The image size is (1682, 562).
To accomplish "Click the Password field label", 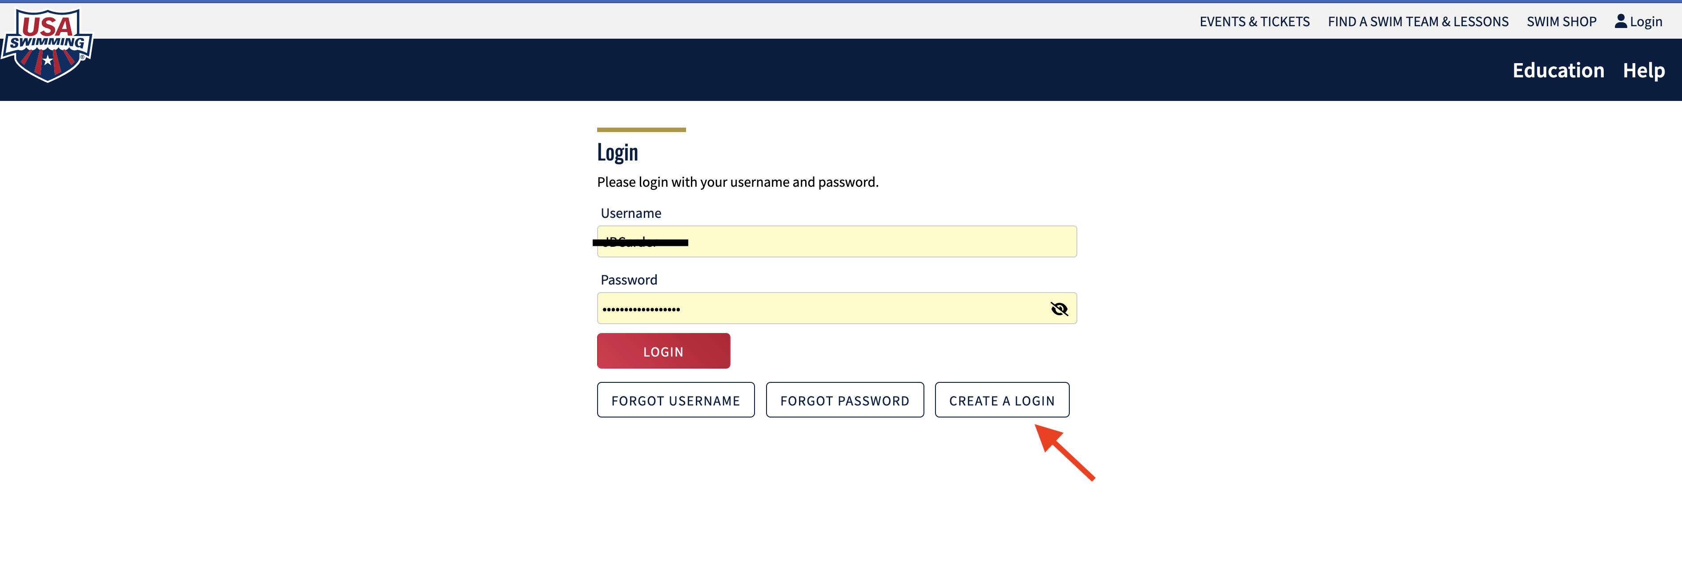I will point(628,280).
